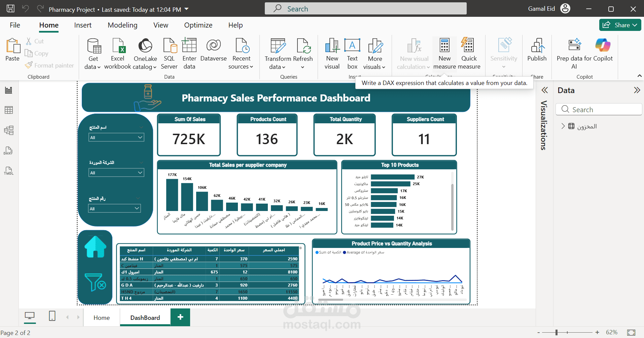Open More visuals menu
The image size is (644, 338).
click(375, 54)
